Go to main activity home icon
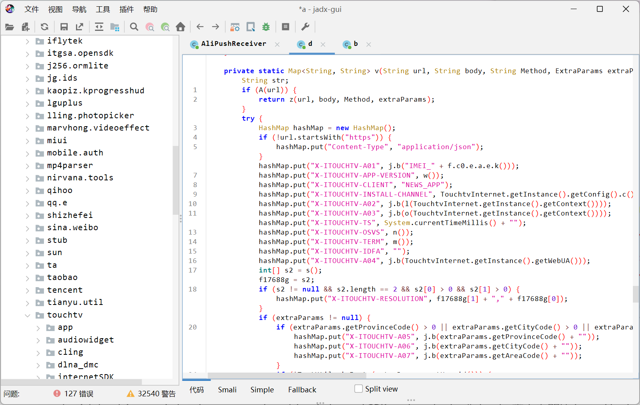The width and height of the screenshot is (640, 405). [180, 27]
